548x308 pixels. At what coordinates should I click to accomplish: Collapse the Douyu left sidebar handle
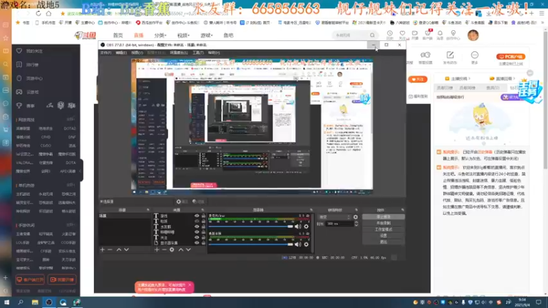click(81, 170)
